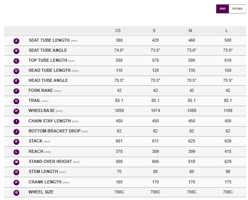Click the letter G trail badge icon
The width and height of the screenshot is (248, 200).
(x=16, y=101)
